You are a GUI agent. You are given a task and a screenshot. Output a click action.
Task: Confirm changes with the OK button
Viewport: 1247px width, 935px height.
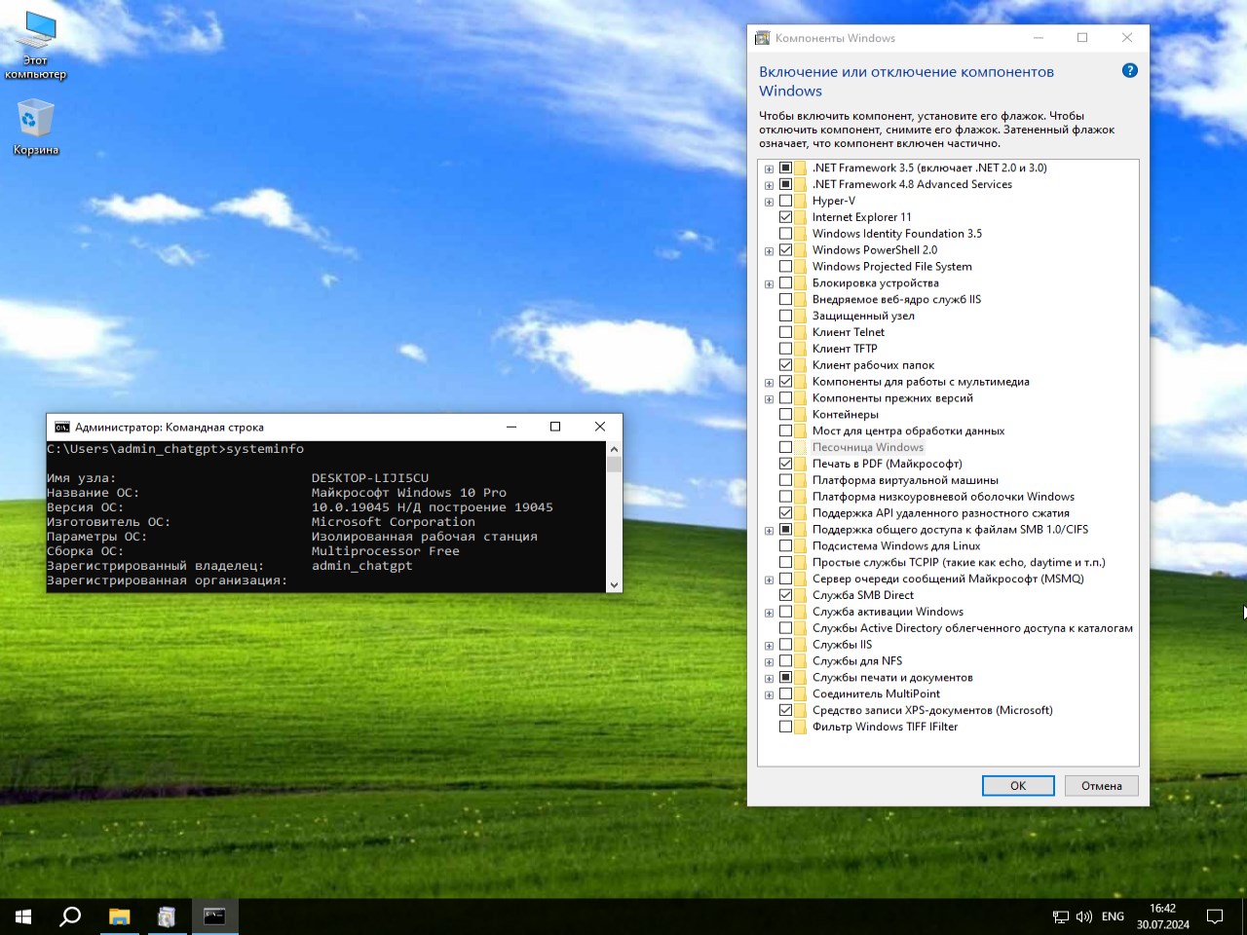[x=1018, y=785]
